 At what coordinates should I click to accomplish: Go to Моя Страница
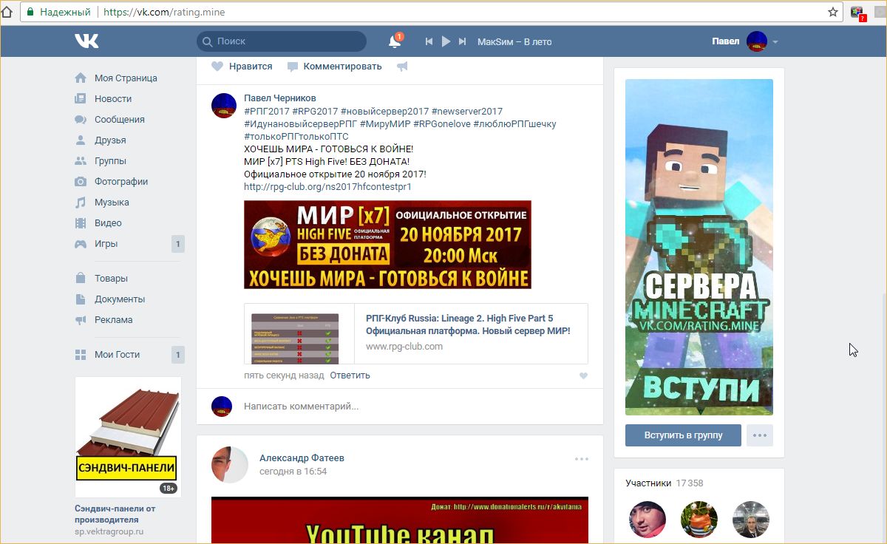pyautogui.click(x=126, y=78)
